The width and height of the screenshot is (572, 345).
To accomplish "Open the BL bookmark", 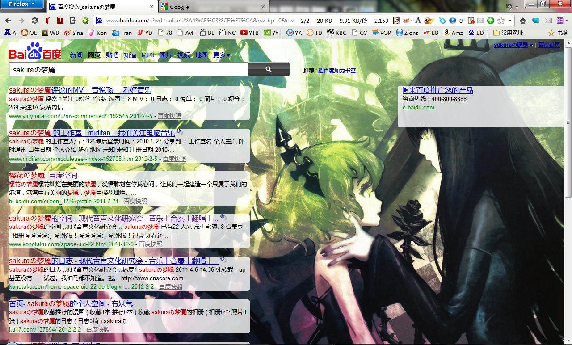I will (x=207, y=33).
